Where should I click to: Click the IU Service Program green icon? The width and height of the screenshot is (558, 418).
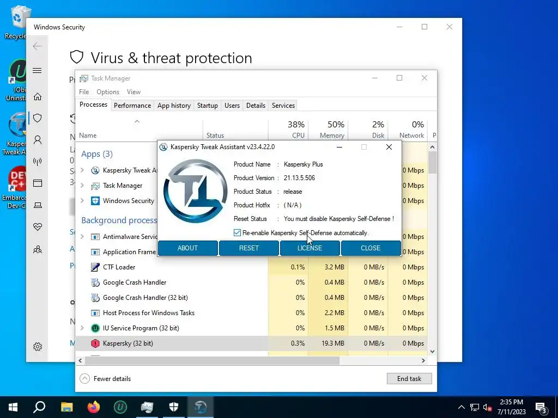point(95,328)
